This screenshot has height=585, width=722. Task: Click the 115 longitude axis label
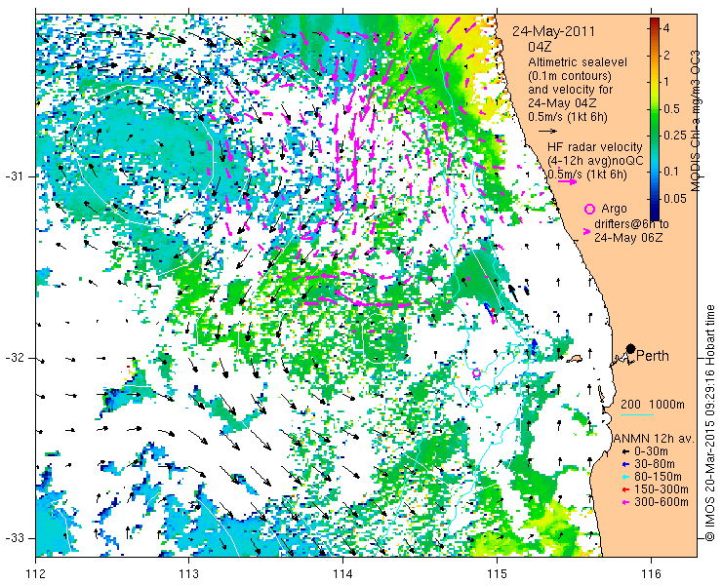pos(497,574)
